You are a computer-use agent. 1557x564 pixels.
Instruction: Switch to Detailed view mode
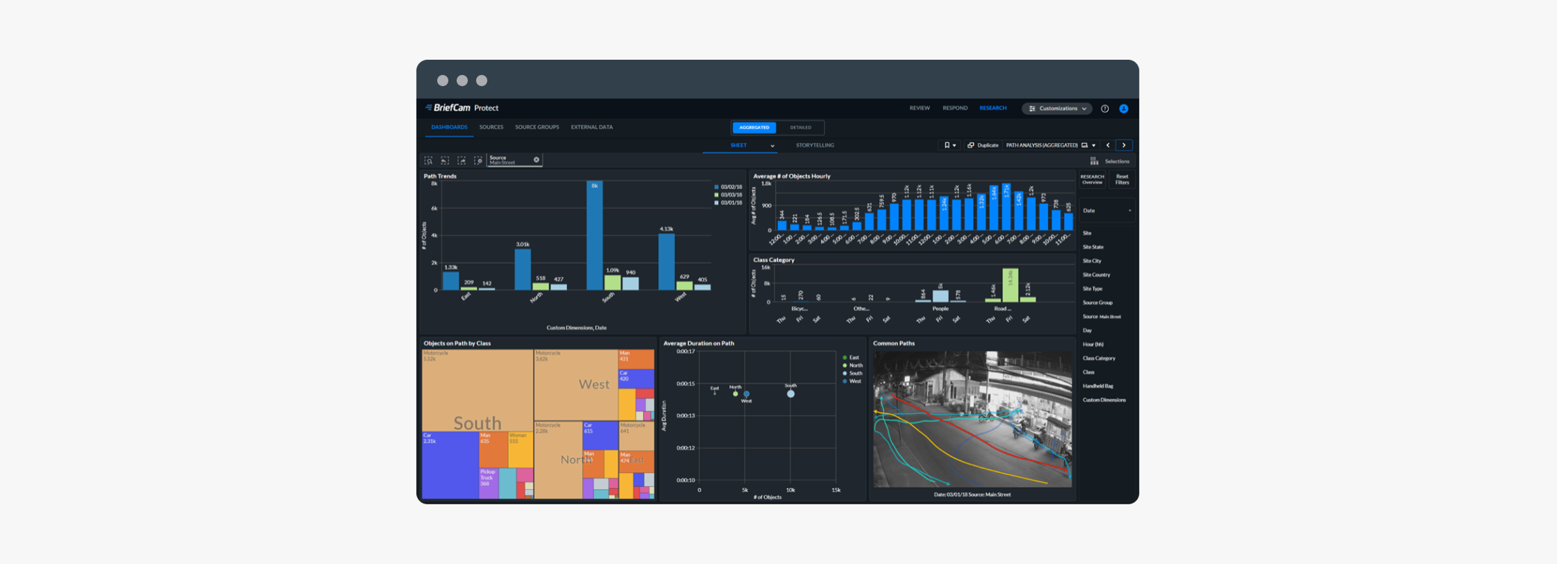800,128
